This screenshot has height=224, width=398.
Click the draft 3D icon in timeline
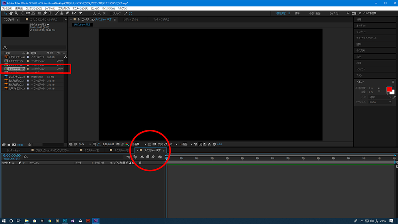pyautogui.click(x=135, y=157)
